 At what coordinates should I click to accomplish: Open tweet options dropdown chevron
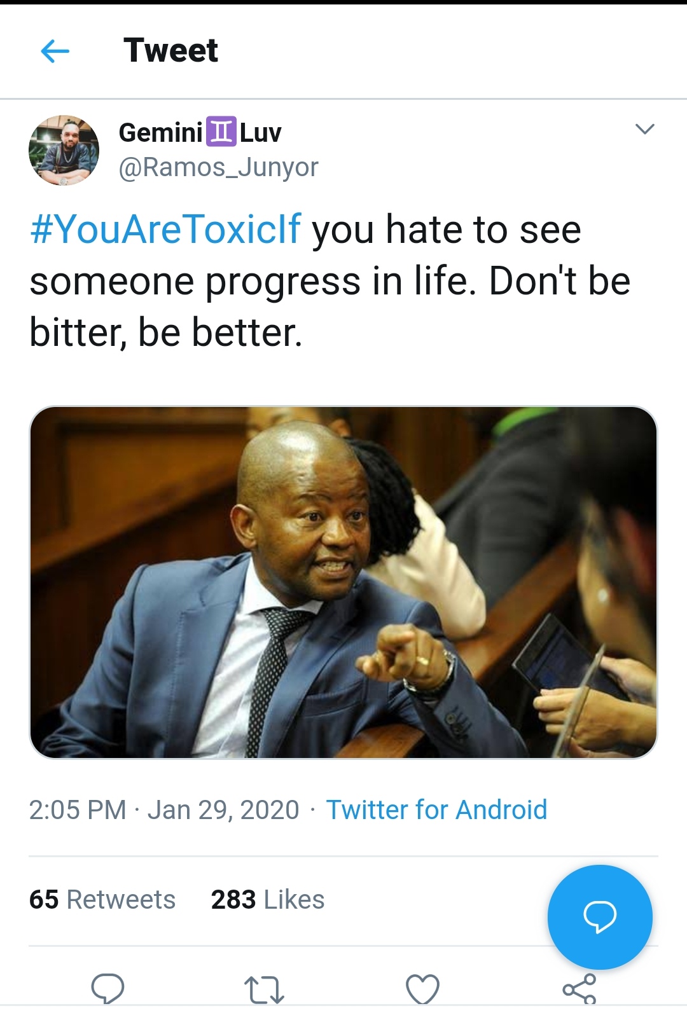pos(644,129)
